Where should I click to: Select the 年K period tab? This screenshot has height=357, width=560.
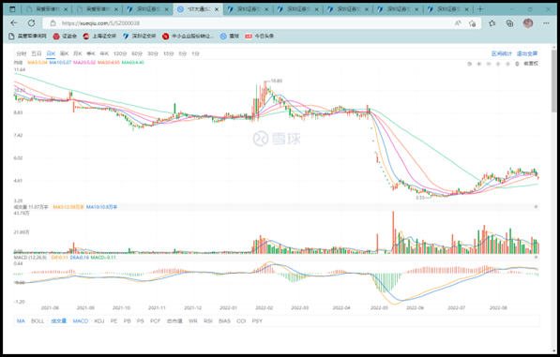click(x=104, y=53)
